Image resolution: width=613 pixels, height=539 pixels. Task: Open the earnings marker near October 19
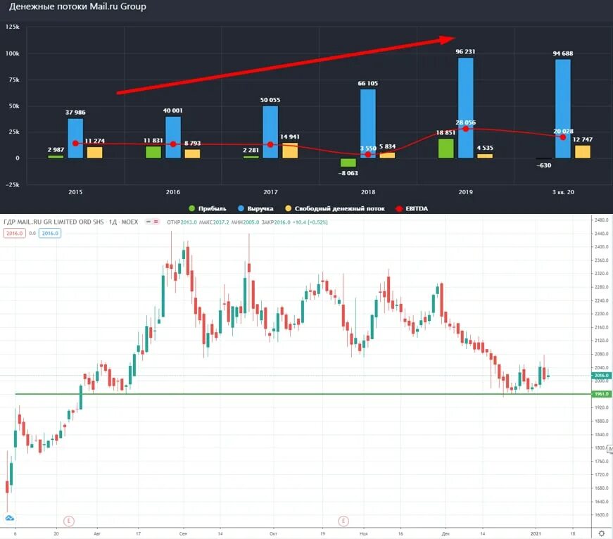pyautogui.click(x=343, y=521)
